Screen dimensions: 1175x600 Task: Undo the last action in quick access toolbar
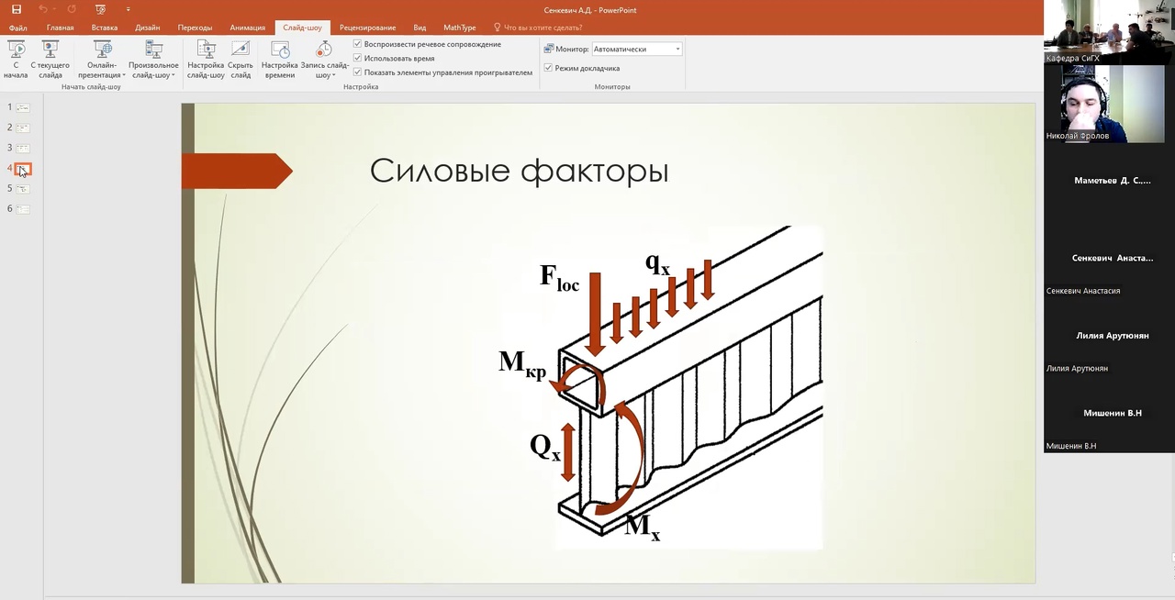pyautogui.click(x=42, y=9)
